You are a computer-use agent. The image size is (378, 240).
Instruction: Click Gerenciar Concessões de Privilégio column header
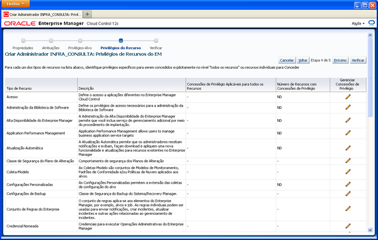tap(348, 85)
